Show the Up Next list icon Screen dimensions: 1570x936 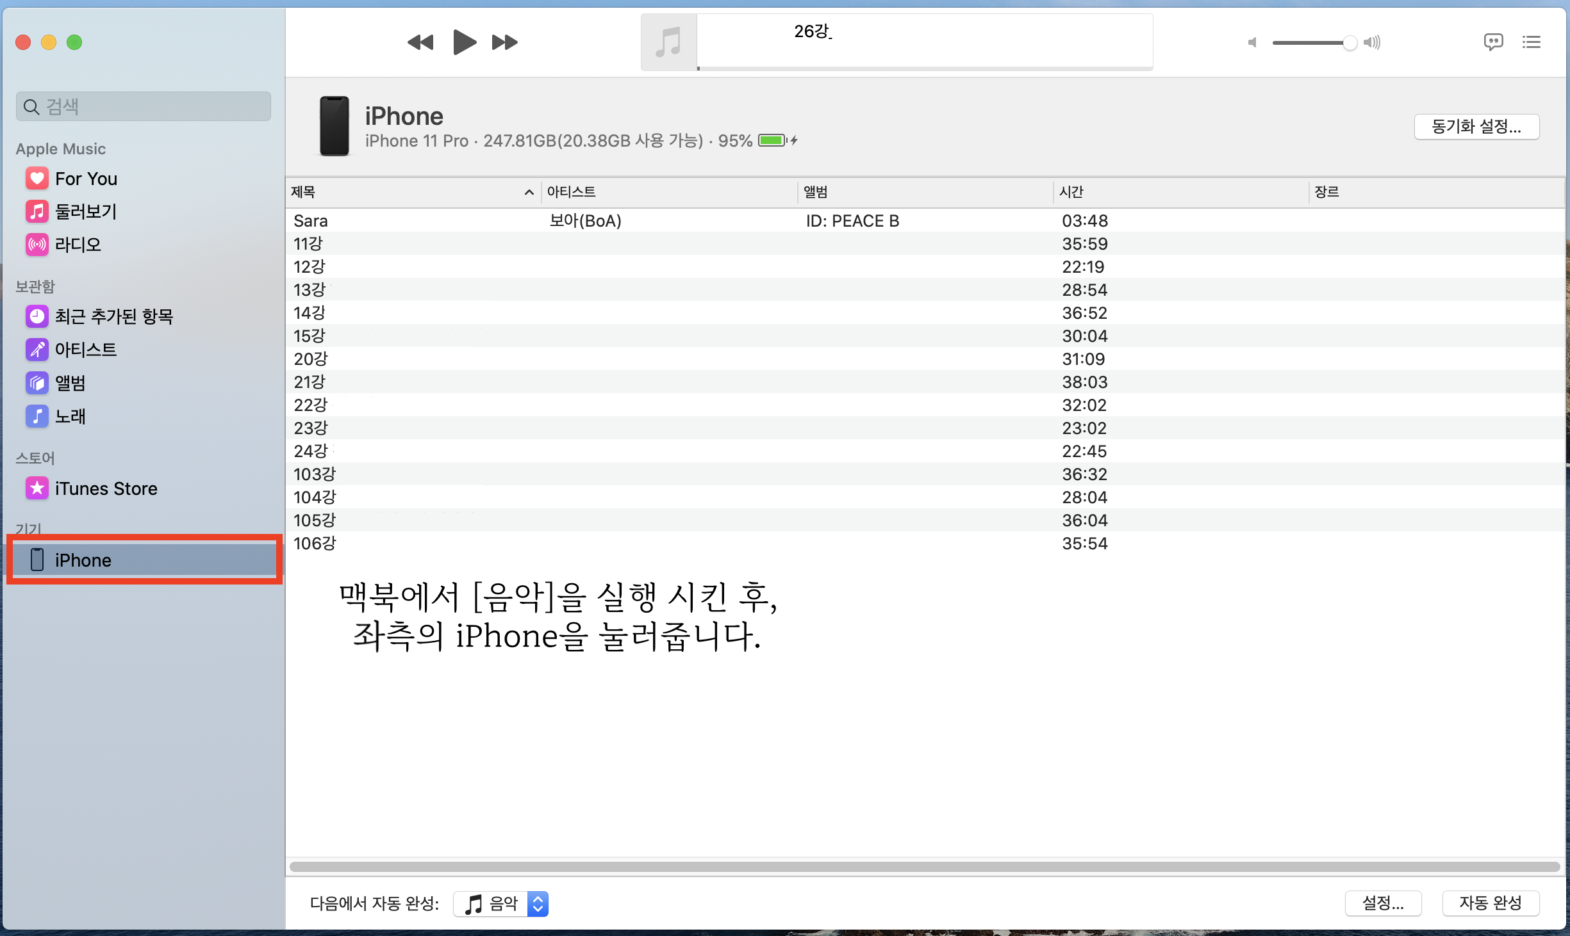pos(1531,42)
